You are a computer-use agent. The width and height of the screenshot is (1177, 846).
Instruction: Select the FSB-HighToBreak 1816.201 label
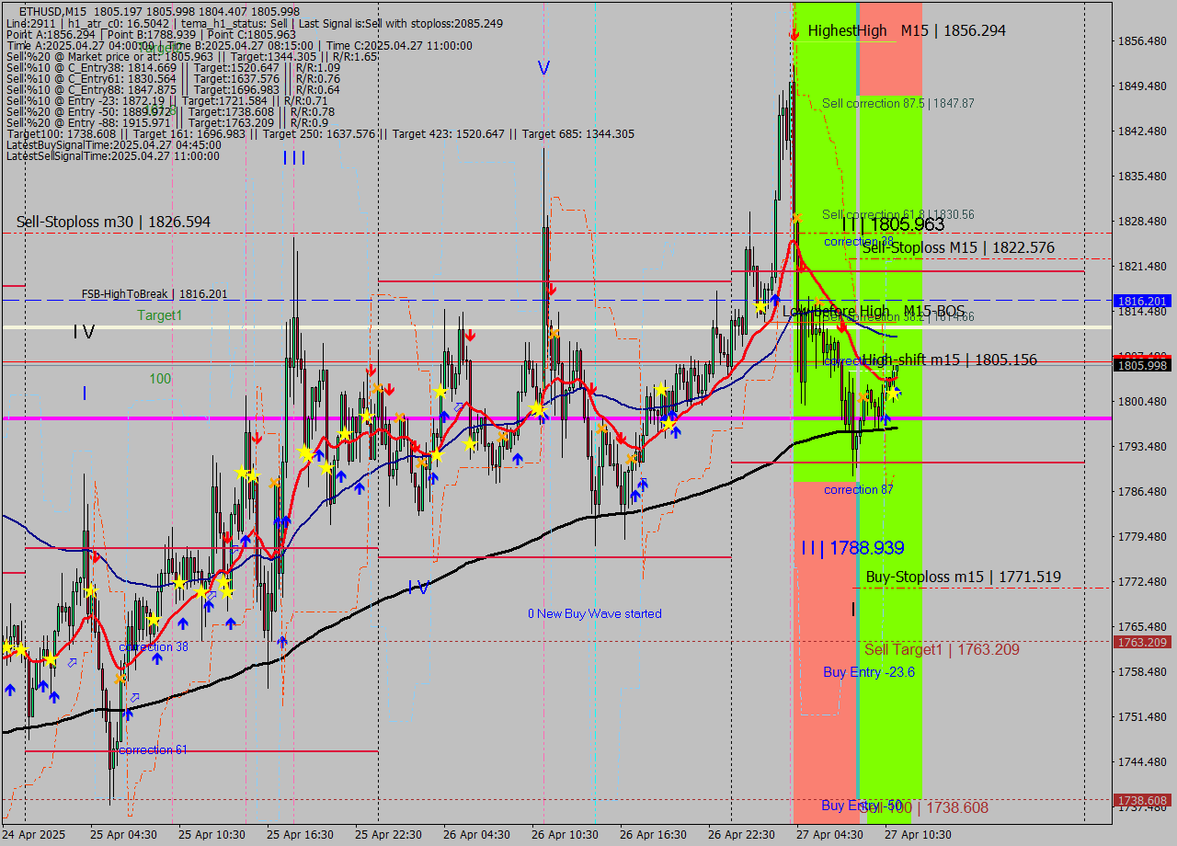coord(154,294)
